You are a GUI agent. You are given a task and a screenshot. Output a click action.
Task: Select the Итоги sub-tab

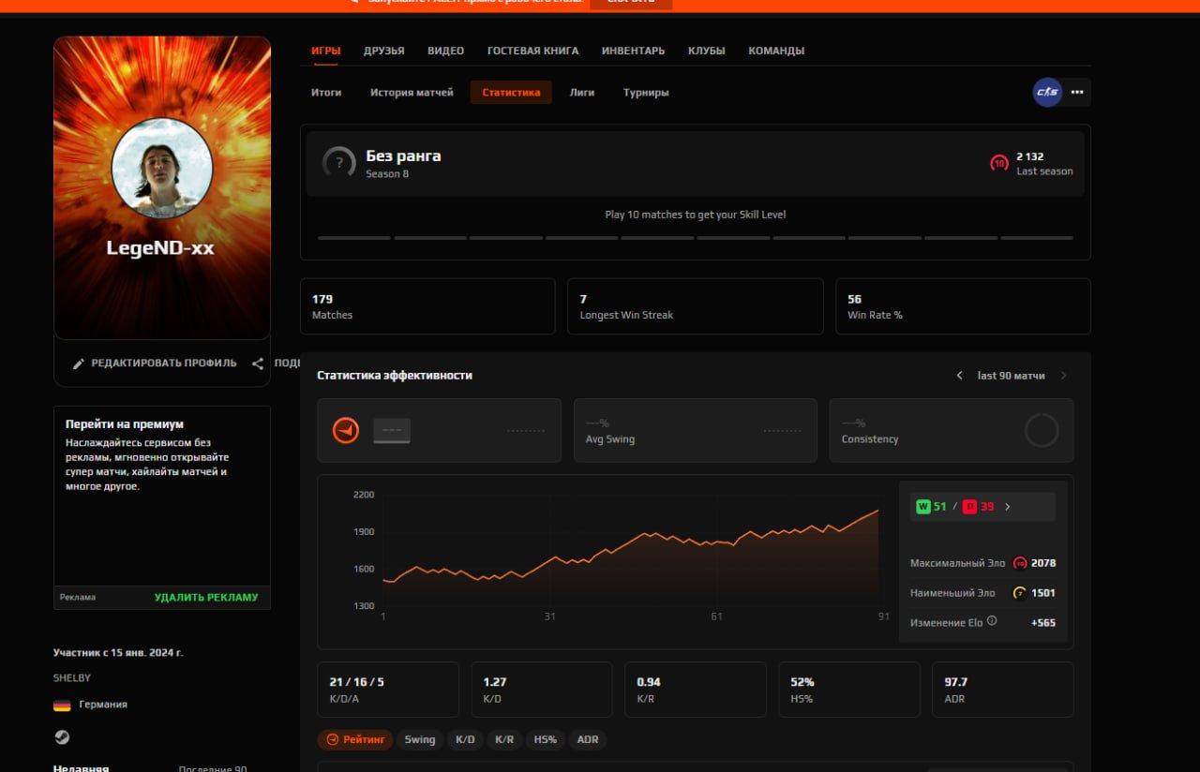pos(326,93)
